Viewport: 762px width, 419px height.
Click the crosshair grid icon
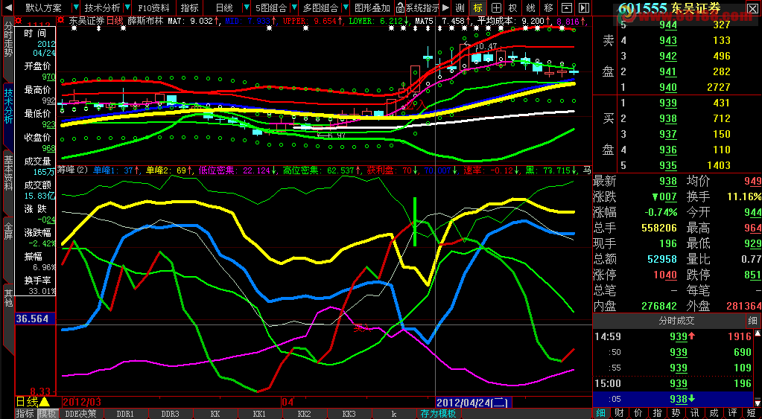[495, 7]
